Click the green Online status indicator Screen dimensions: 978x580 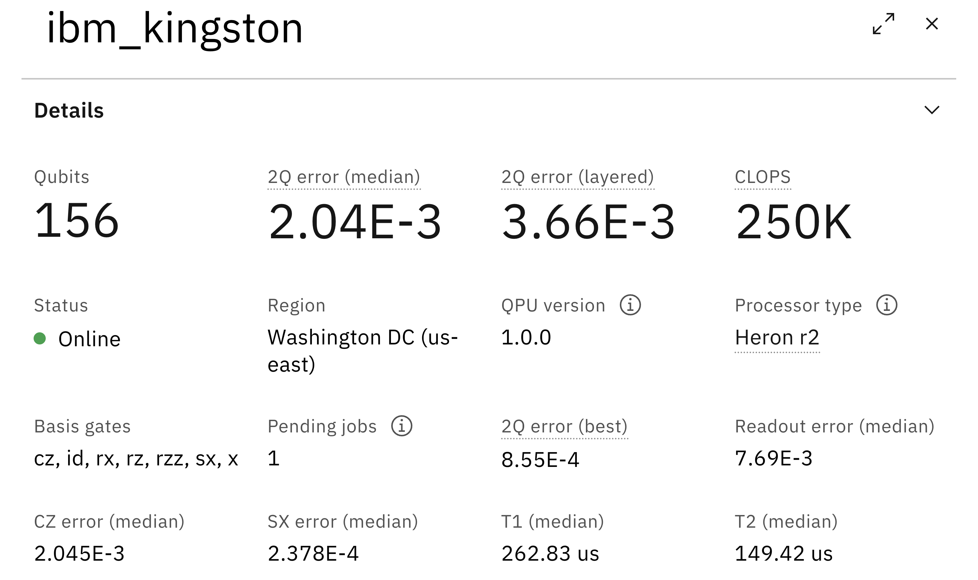pos(40,338)
